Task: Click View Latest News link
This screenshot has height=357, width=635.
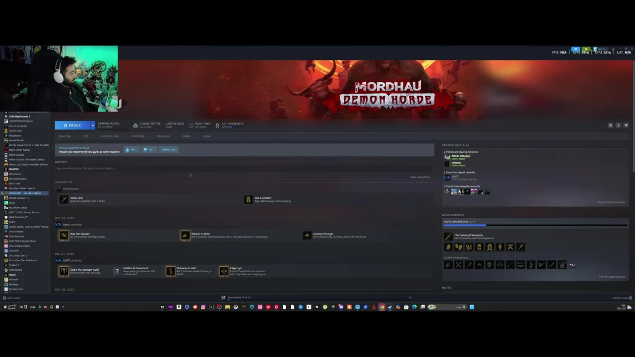Action: pos(420,177)
